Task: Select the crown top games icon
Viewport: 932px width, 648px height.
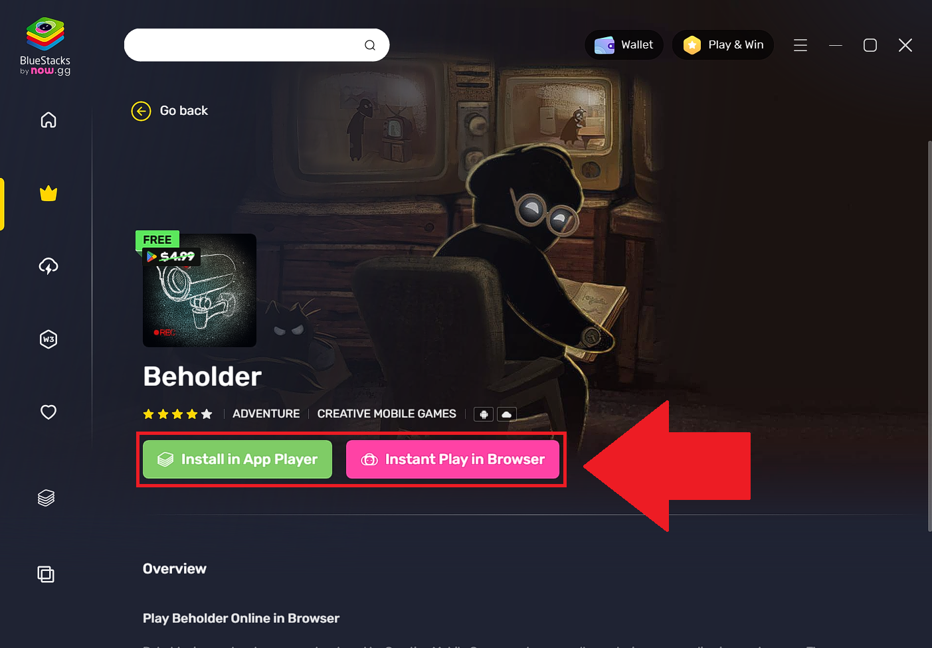Action: click(48, 193)
